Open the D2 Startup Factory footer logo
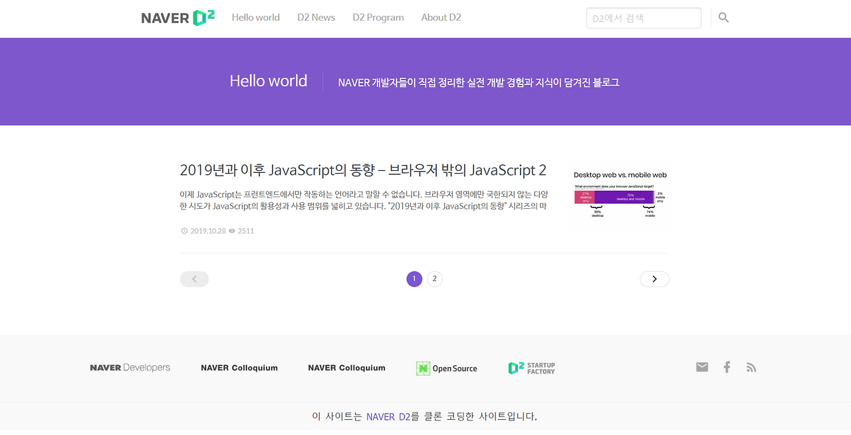 coord(531,368)
